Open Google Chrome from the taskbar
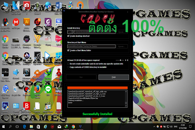Viewport: 195px width, 130px height. click(73, 127)
